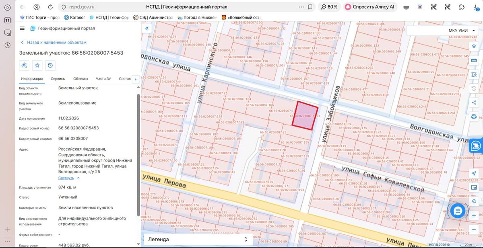Click Спросить Алису AI button

[x=370, y=7]
